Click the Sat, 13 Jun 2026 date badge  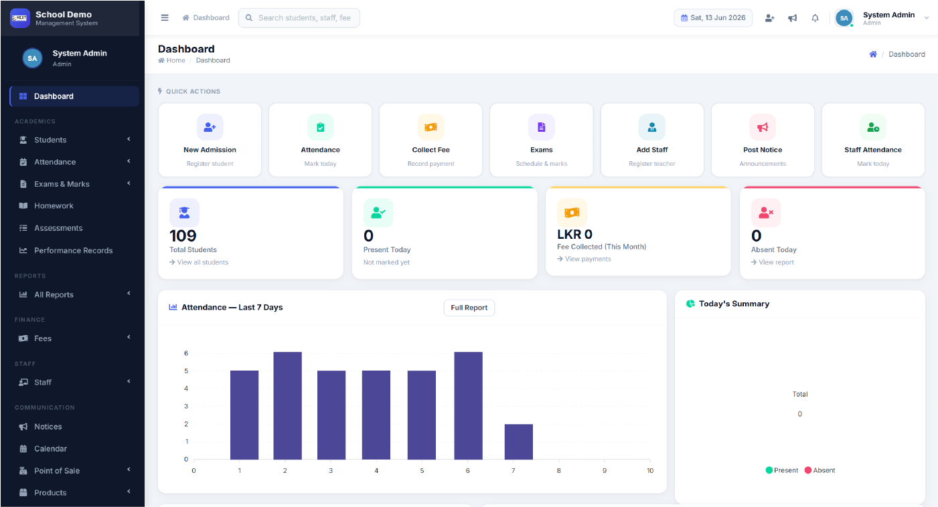point(713,18)
